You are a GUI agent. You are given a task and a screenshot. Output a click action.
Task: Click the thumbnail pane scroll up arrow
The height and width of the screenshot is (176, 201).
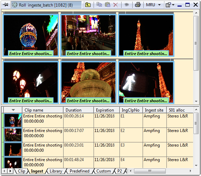click(x=196, y=13)
